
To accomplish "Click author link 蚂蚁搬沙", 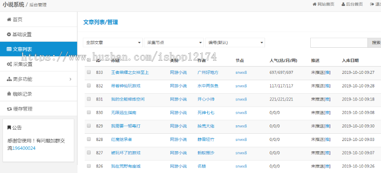I will [x=206, y=153].
